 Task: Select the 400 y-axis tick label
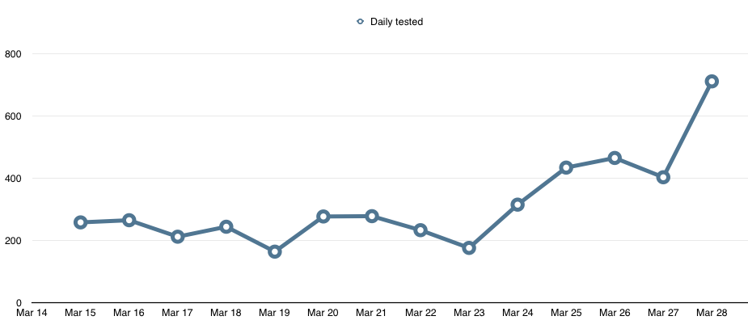[x=15, y=179]
